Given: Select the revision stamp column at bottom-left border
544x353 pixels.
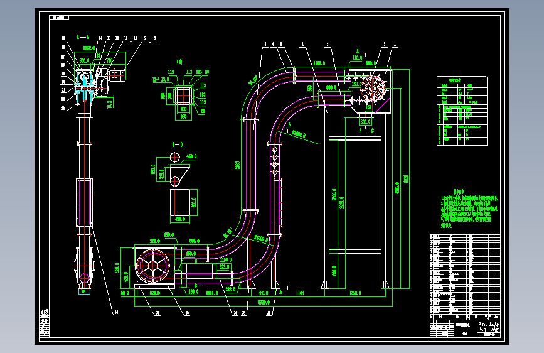Looking at the screenshot, I should [45, 323].
